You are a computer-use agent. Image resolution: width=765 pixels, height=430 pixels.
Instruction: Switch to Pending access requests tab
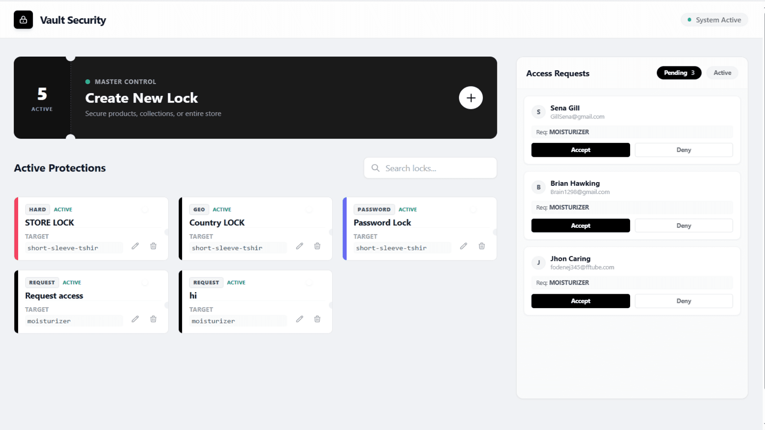coord(678,73)
